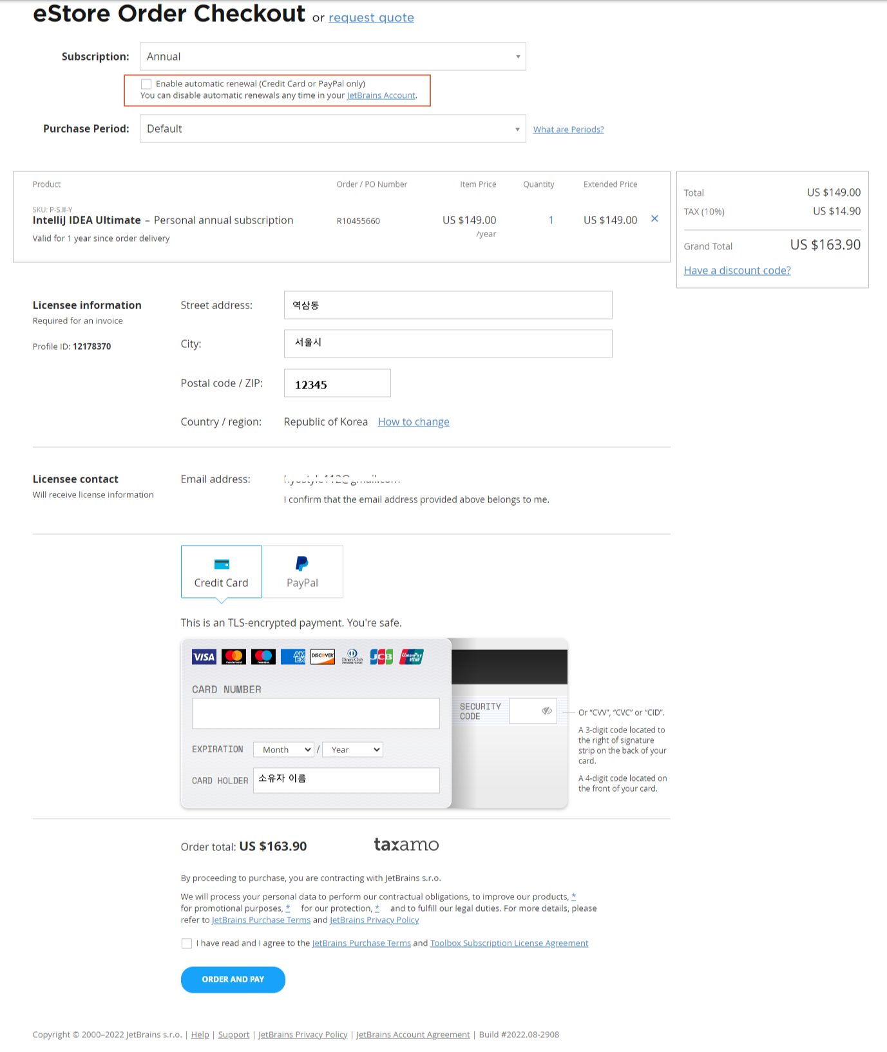This screenshot has width=887, height=1052.
Task: Open the expiration Month dropdown
Action: coord(283,749)
